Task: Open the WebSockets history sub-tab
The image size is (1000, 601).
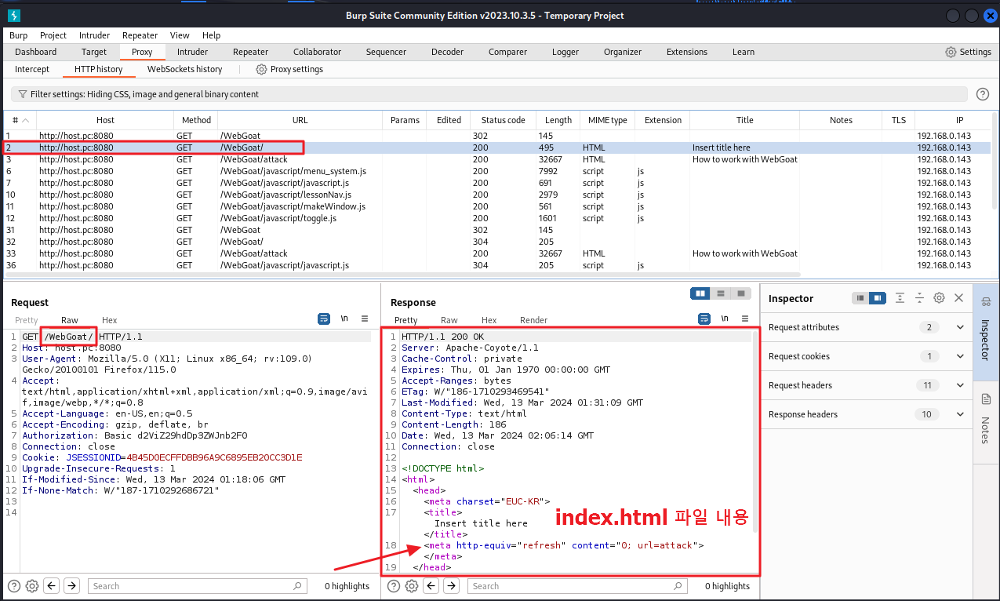Action: tap(185, 69)
